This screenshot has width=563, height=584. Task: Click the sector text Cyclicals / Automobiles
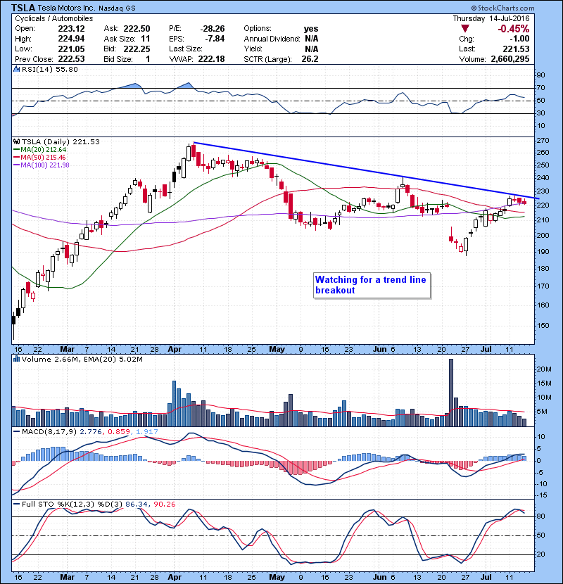pyautogui.click(x=54, y=18)
